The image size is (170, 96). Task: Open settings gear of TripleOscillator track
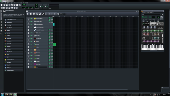click(x=28, y=19)
